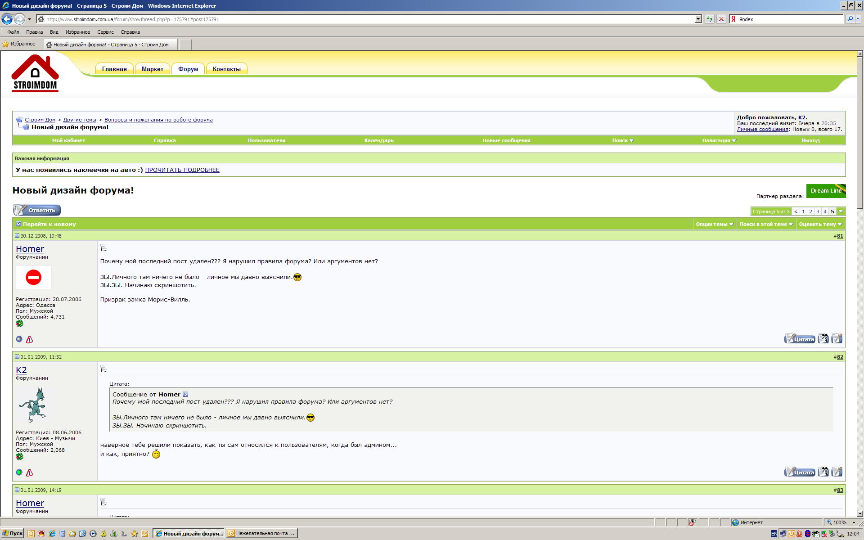Open Личные сообщения link
The height and width of the screenshot is (540, 864).
[x=763, y=129]
